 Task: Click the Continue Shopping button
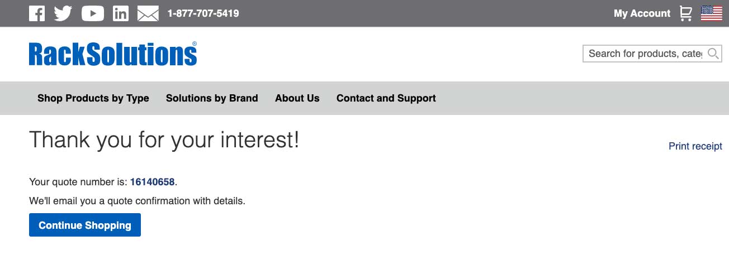(85, 225)
